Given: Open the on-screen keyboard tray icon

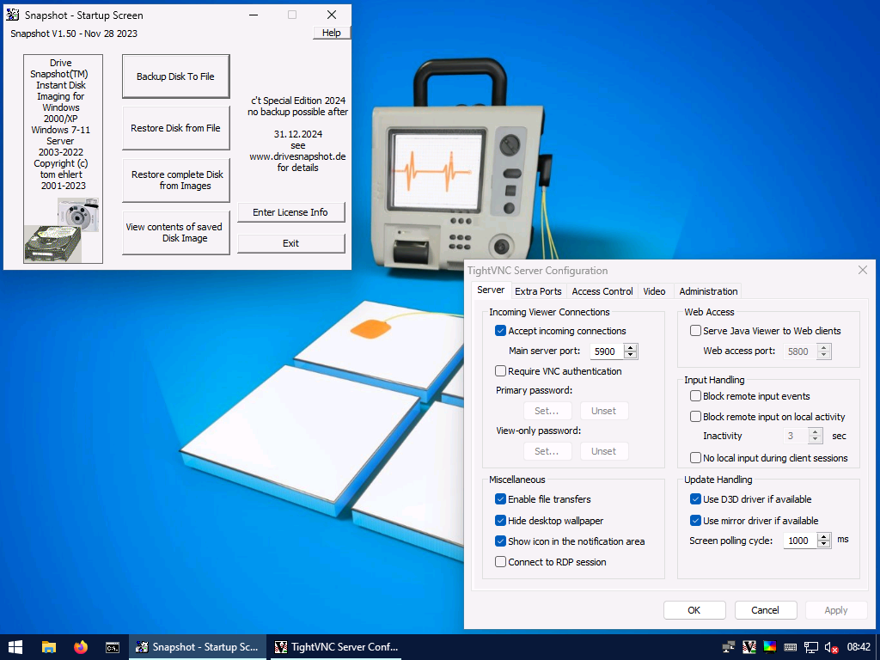Looking at the screenshot, I should [x=790, y=647].
